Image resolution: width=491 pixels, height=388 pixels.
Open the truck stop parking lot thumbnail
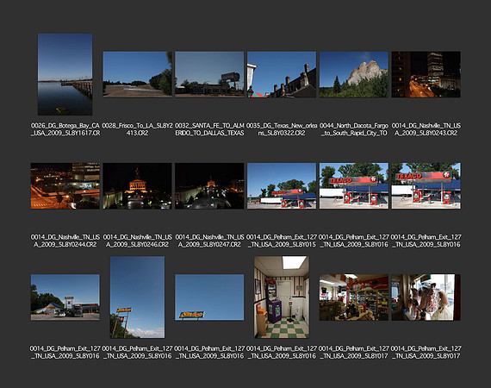click(x=65, y=297)
